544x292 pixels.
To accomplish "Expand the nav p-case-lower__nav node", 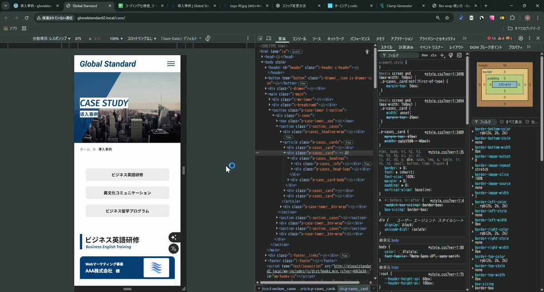I will pyautogui.click(x=277, y=121).
